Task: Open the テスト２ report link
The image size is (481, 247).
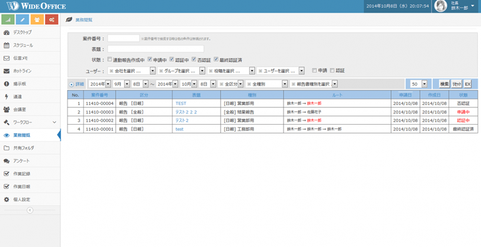Action: point(182,120)
